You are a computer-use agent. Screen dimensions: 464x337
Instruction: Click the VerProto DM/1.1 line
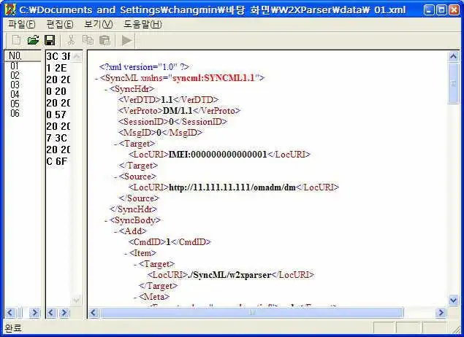point(179,111)
